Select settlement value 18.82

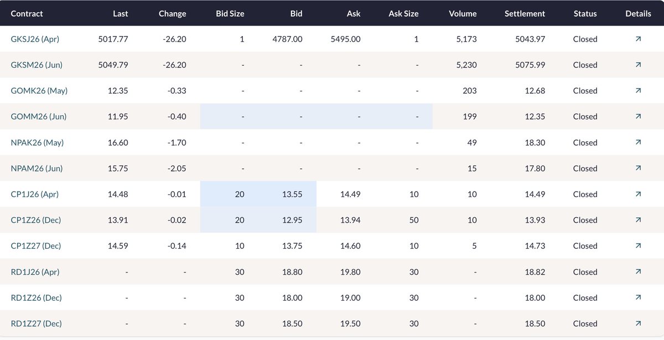click(x=535, y=272)
